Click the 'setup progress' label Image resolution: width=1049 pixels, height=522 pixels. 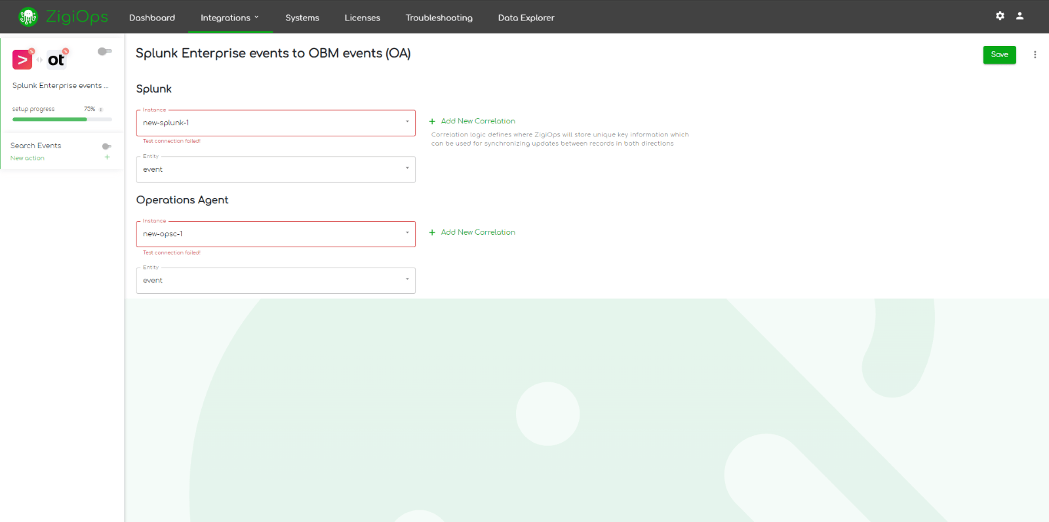click(x=33, y=110)
